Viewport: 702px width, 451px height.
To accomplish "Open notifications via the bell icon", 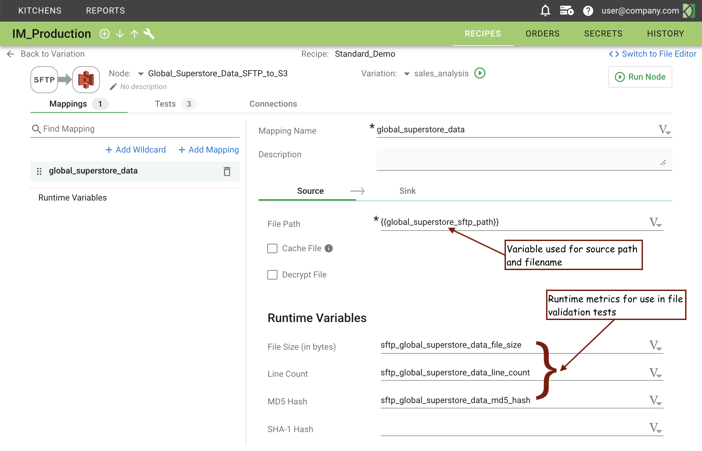I will pos(545,10).
